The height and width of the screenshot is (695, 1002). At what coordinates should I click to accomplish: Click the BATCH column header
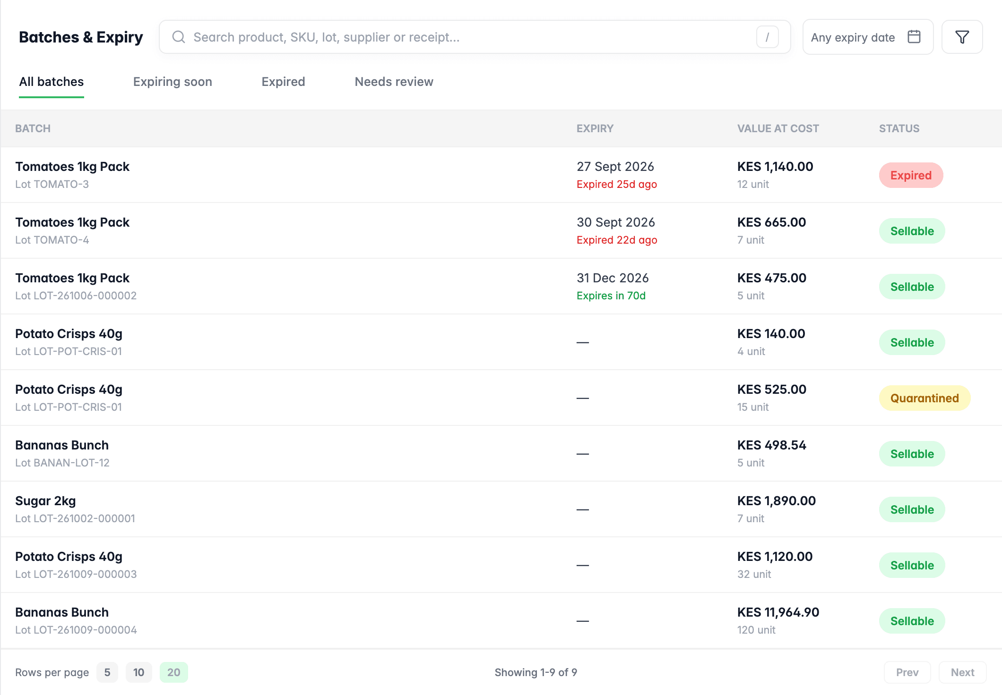(x=33, y=128)
